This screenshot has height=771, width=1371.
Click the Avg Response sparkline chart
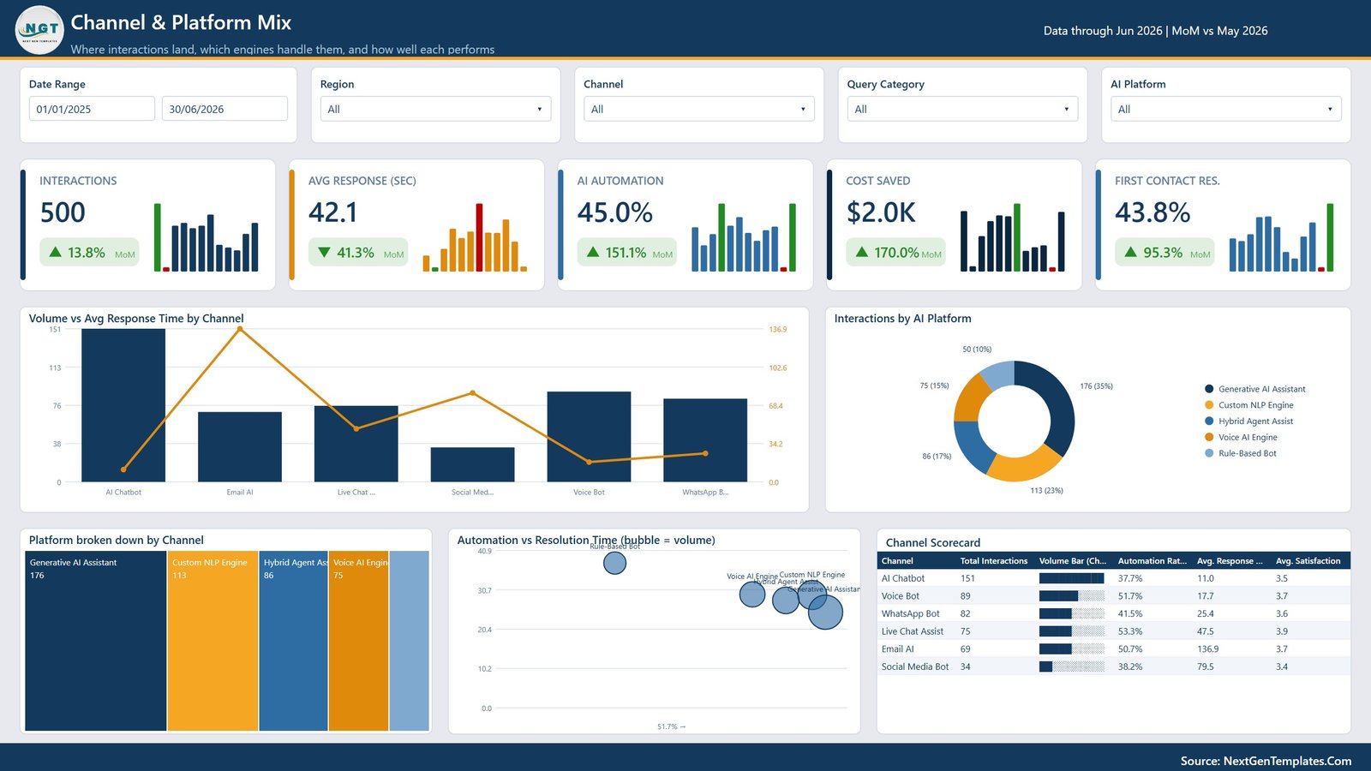[475, 237]
